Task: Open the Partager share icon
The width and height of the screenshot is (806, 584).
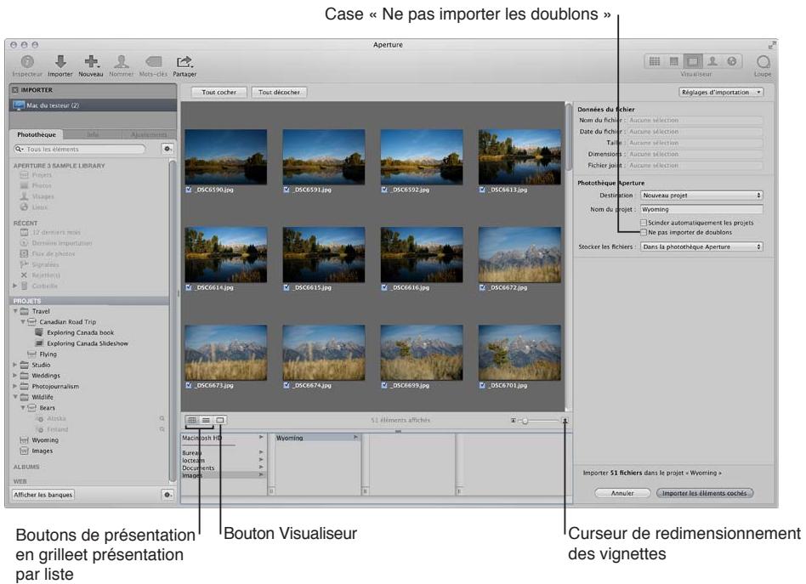Action: tap(184, 62)
